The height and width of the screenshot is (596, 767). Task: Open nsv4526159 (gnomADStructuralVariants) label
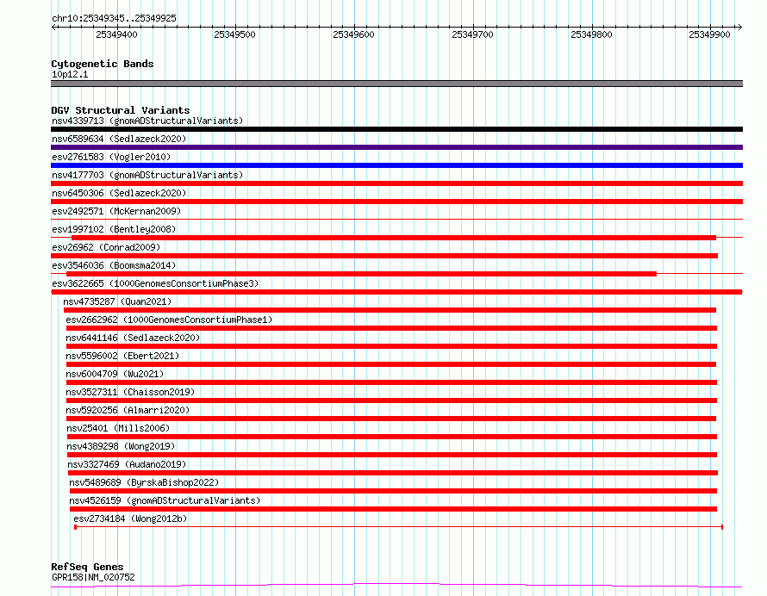pyautogui.click(x=165, y=500)
